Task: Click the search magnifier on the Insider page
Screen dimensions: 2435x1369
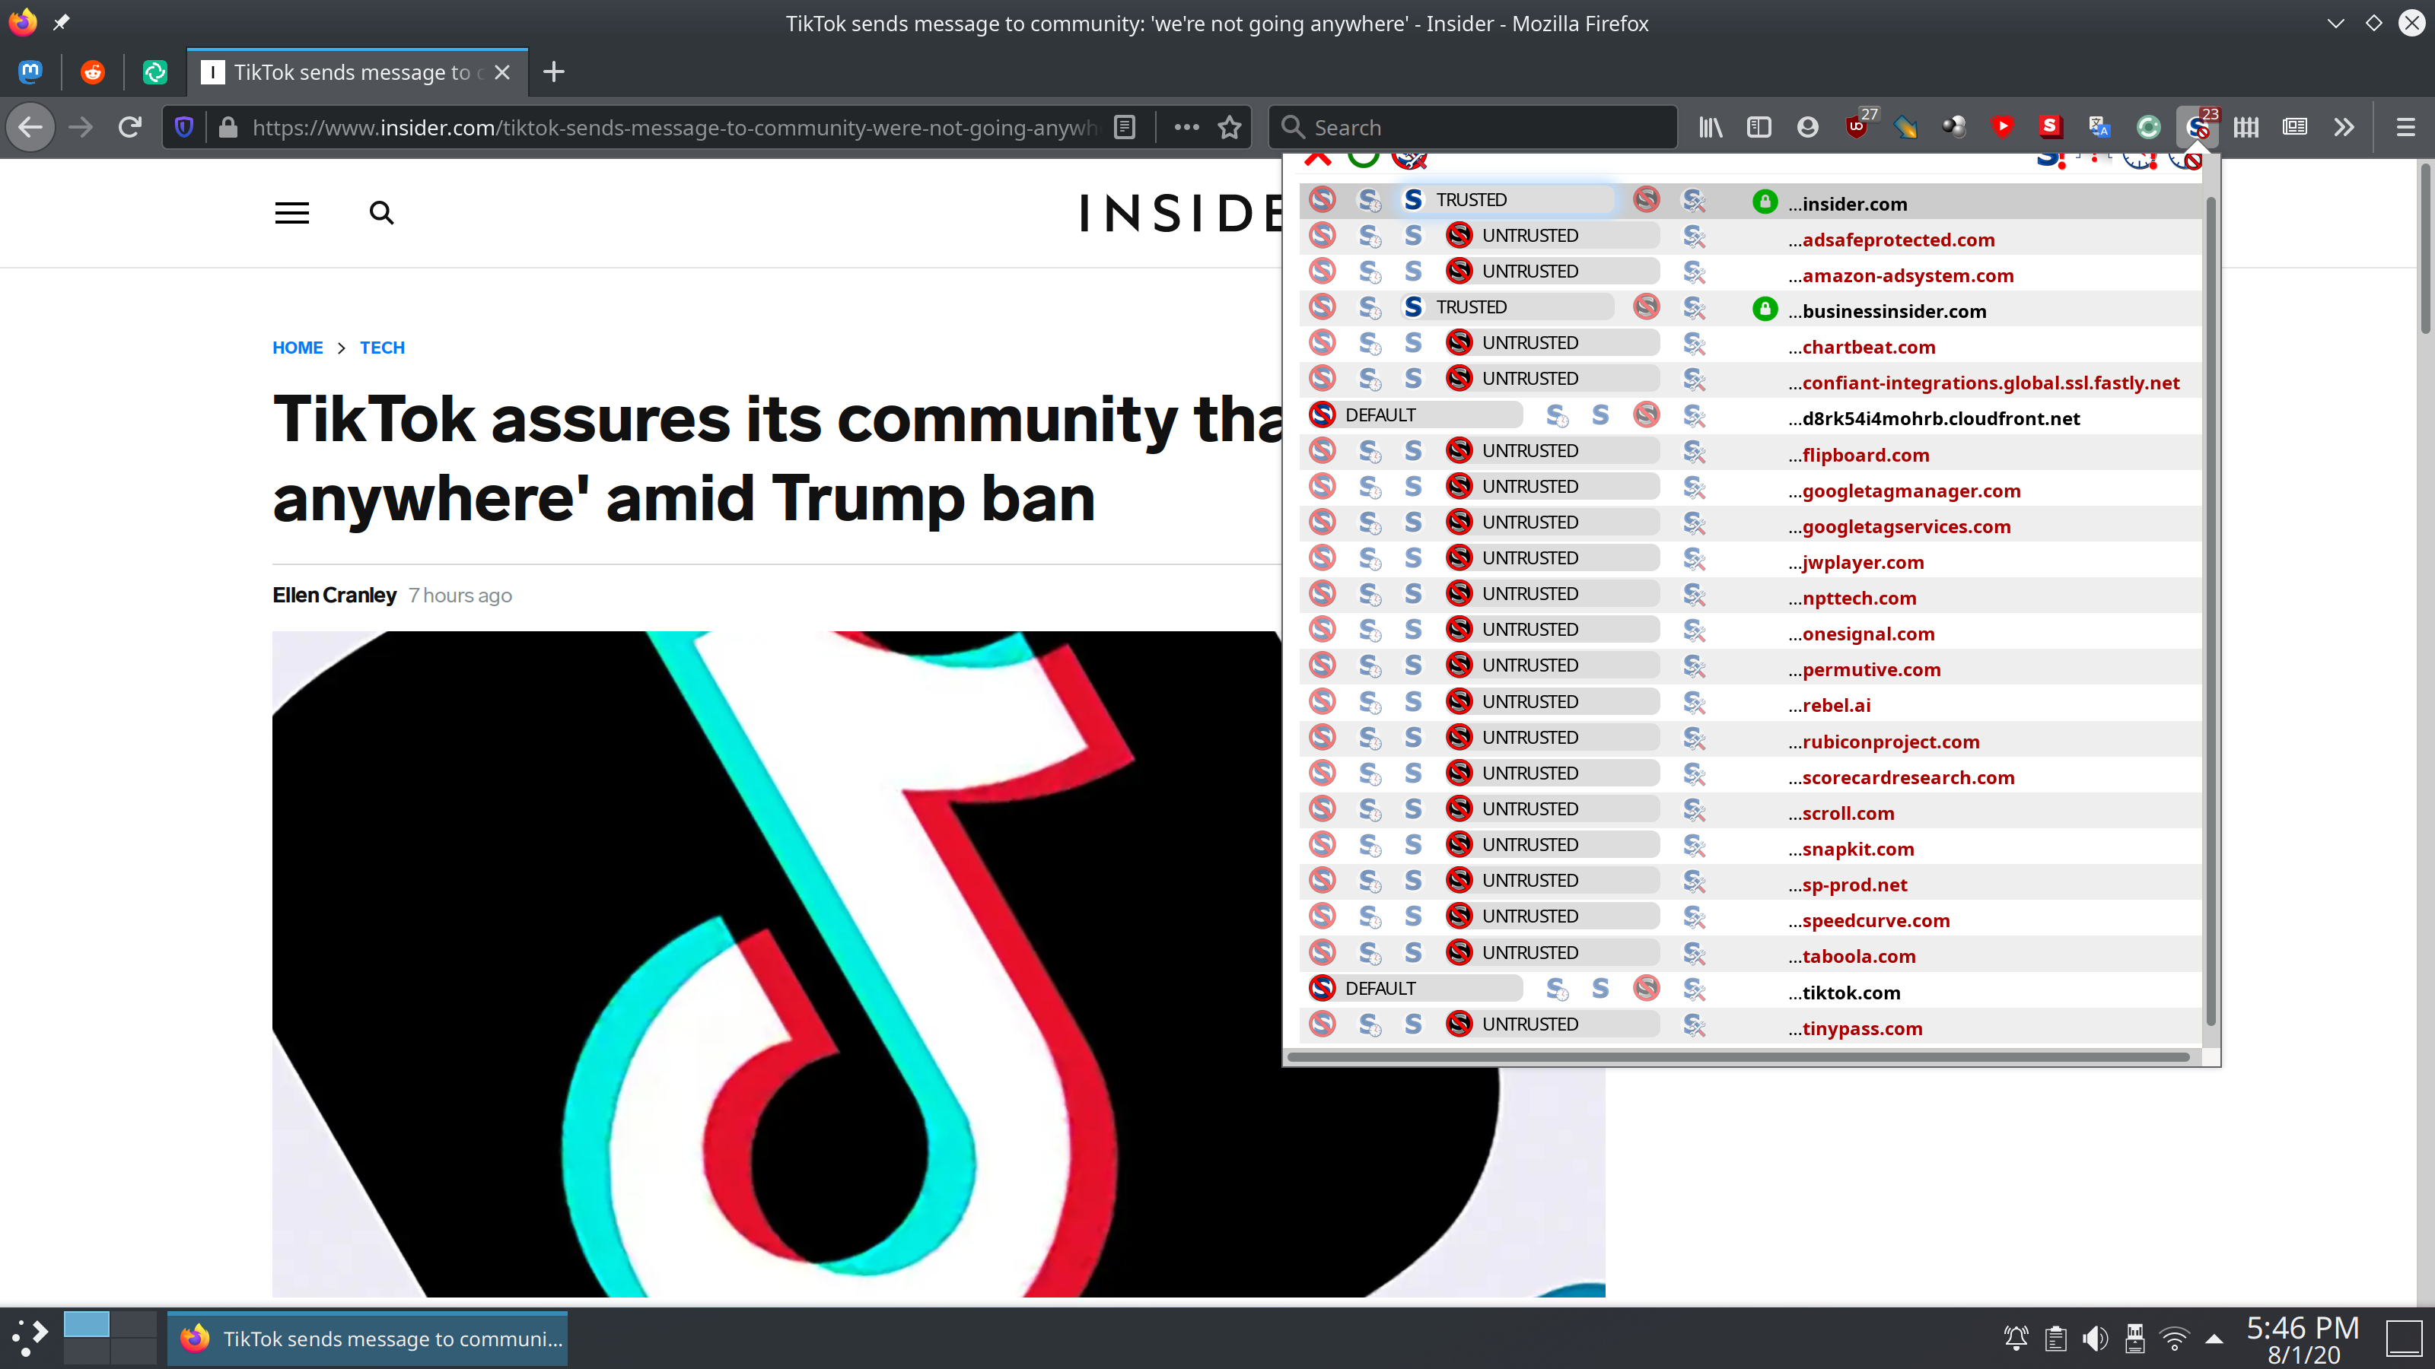Action: click(381, 213)
